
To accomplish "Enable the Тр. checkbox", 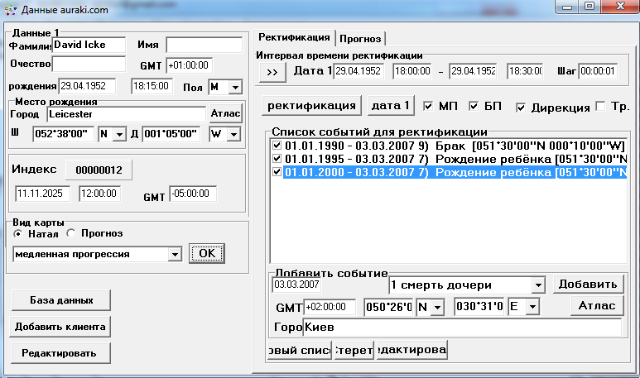I will (x=600, y=107).
